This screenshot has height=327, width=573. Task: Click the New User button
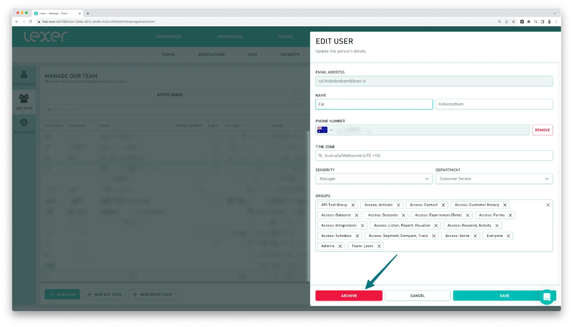click(62, 294)
